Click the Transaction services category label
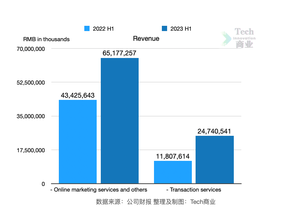 click(193, 190)
